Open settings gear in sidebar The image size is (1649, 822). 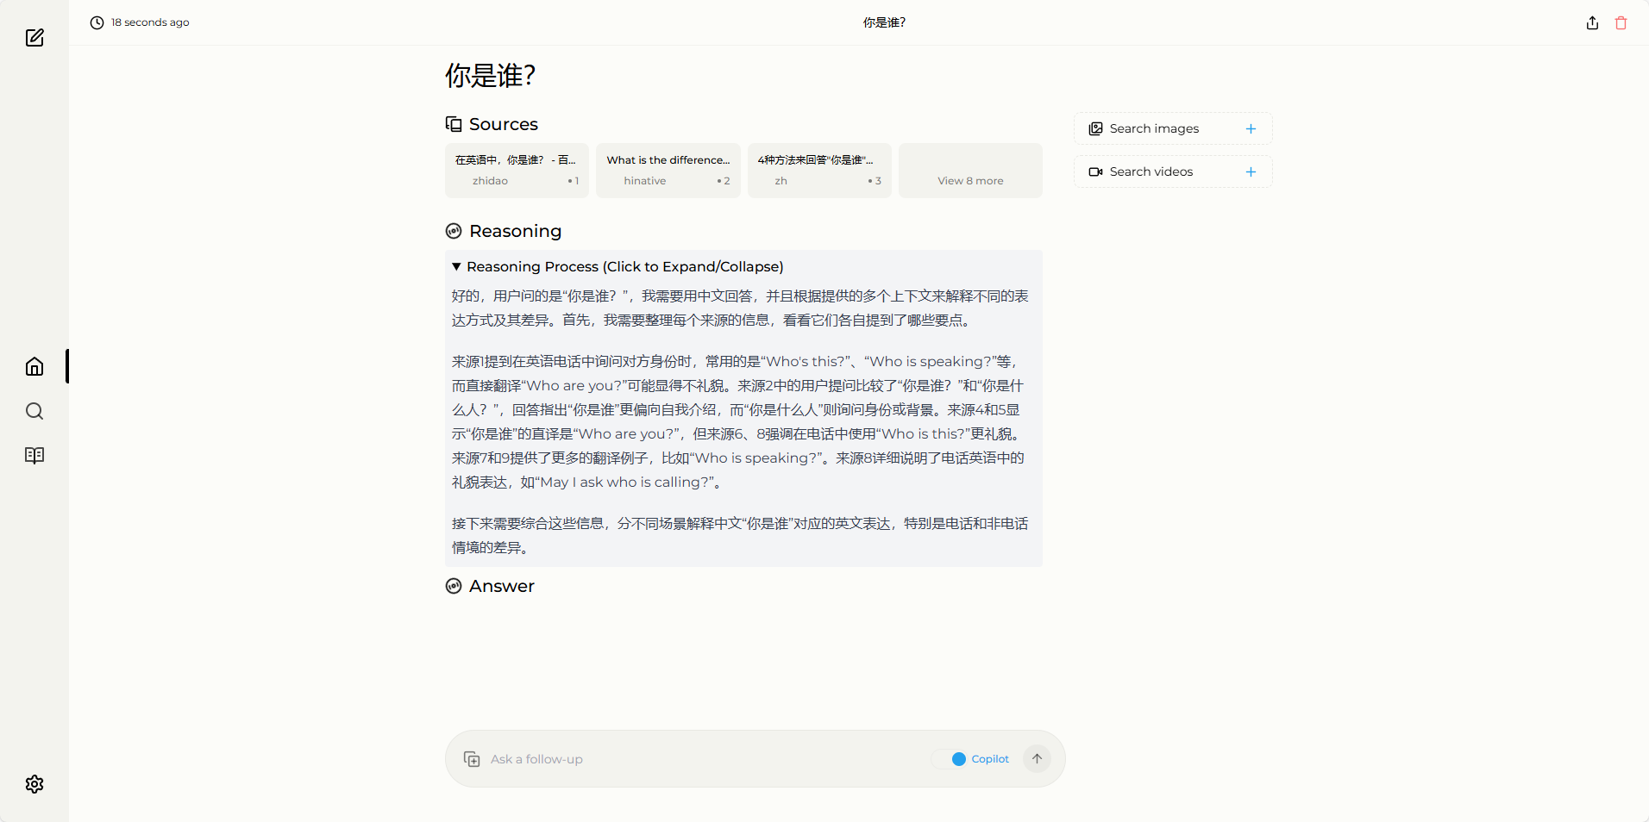coord(34,784)
